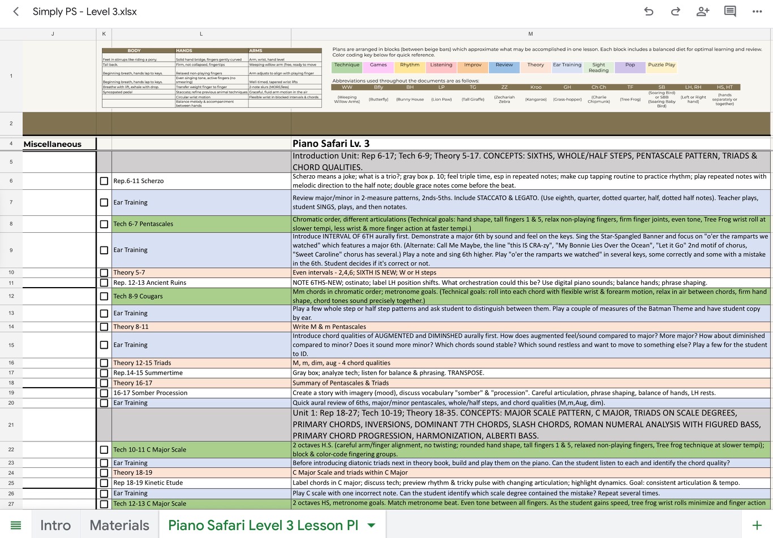
Task: Check the Theory 12-15 Triads checkbox
Action: click(104, 363)
